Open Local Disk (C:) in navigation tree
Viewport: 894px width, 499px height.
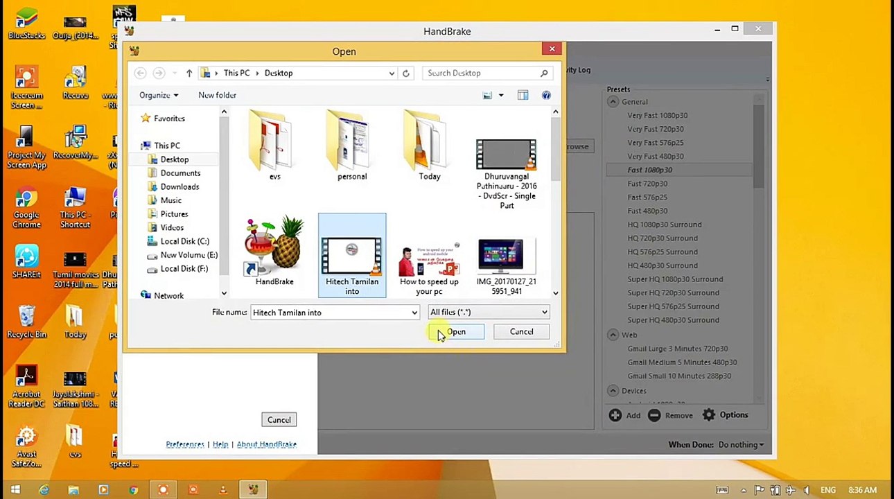(184, 241)
